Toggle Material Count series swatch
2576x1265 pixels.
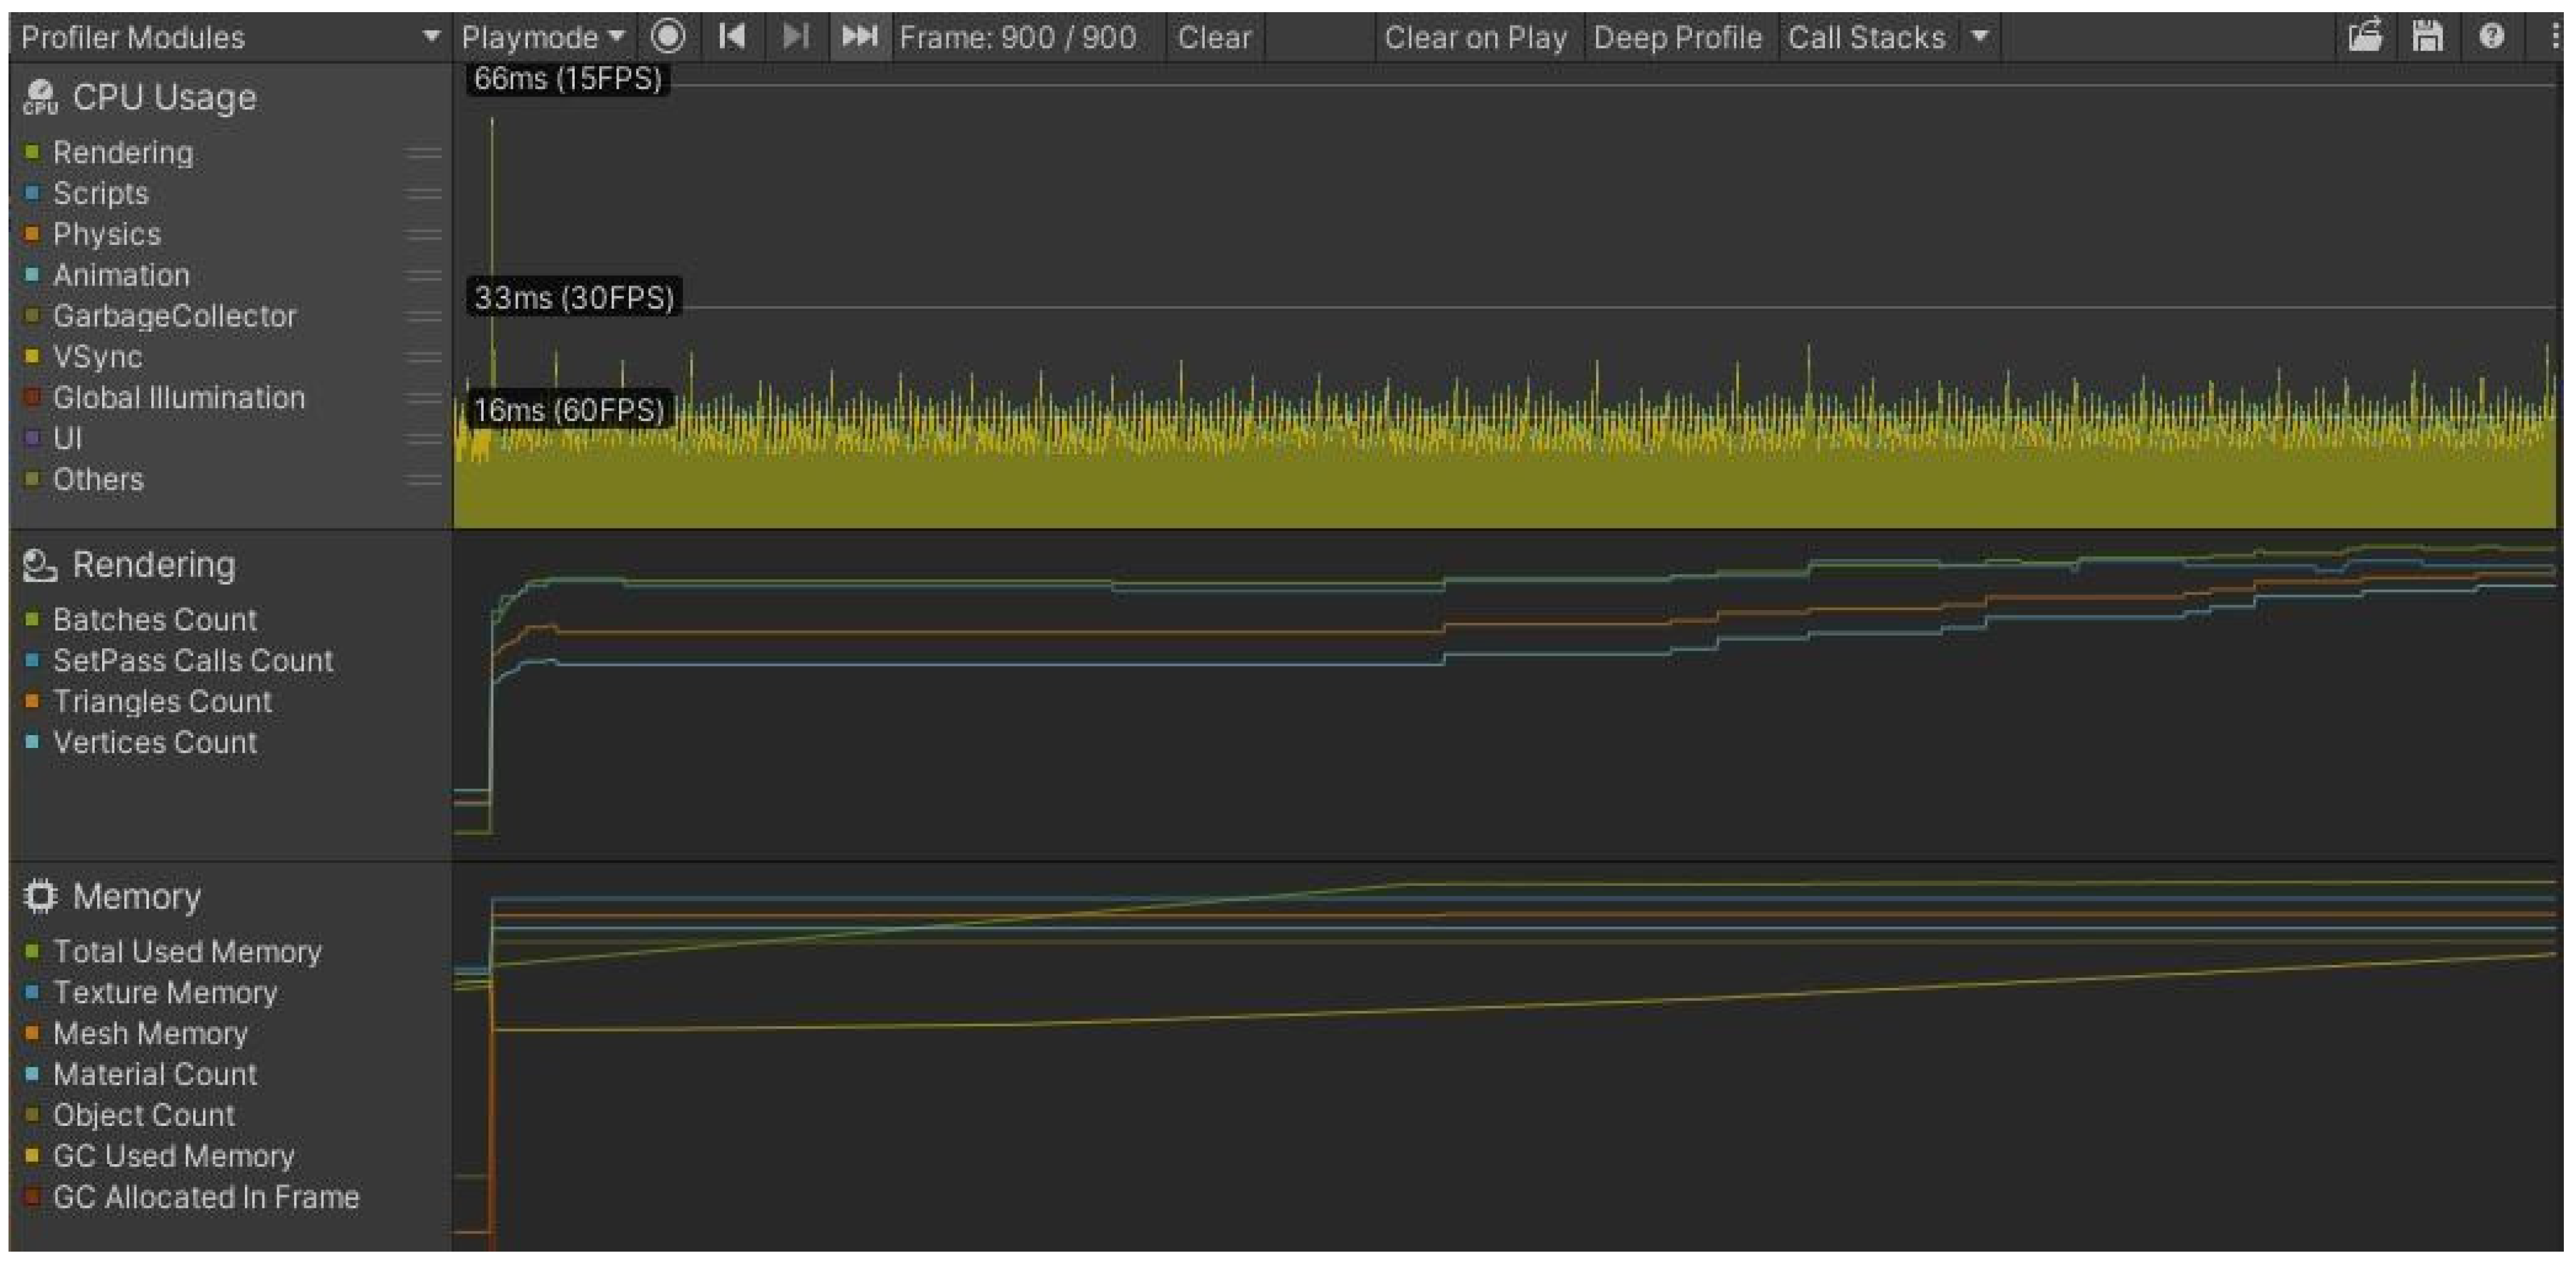[x=32, y=1074]
